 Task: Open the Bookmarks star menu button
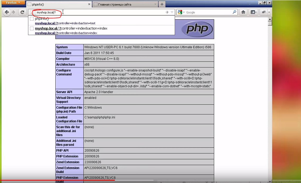[x=253, y=12]
